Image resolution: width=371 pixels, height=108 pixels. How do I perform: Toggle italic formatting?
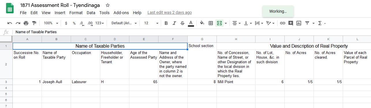174,23
